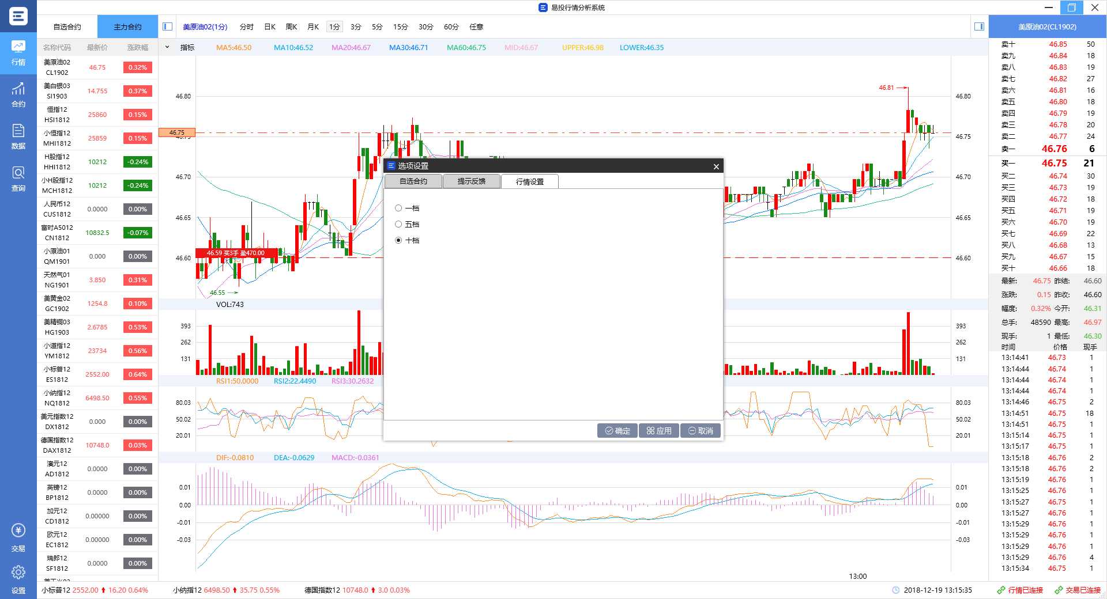Select the 小道指12 YM1812 contract row

(97, 351)
